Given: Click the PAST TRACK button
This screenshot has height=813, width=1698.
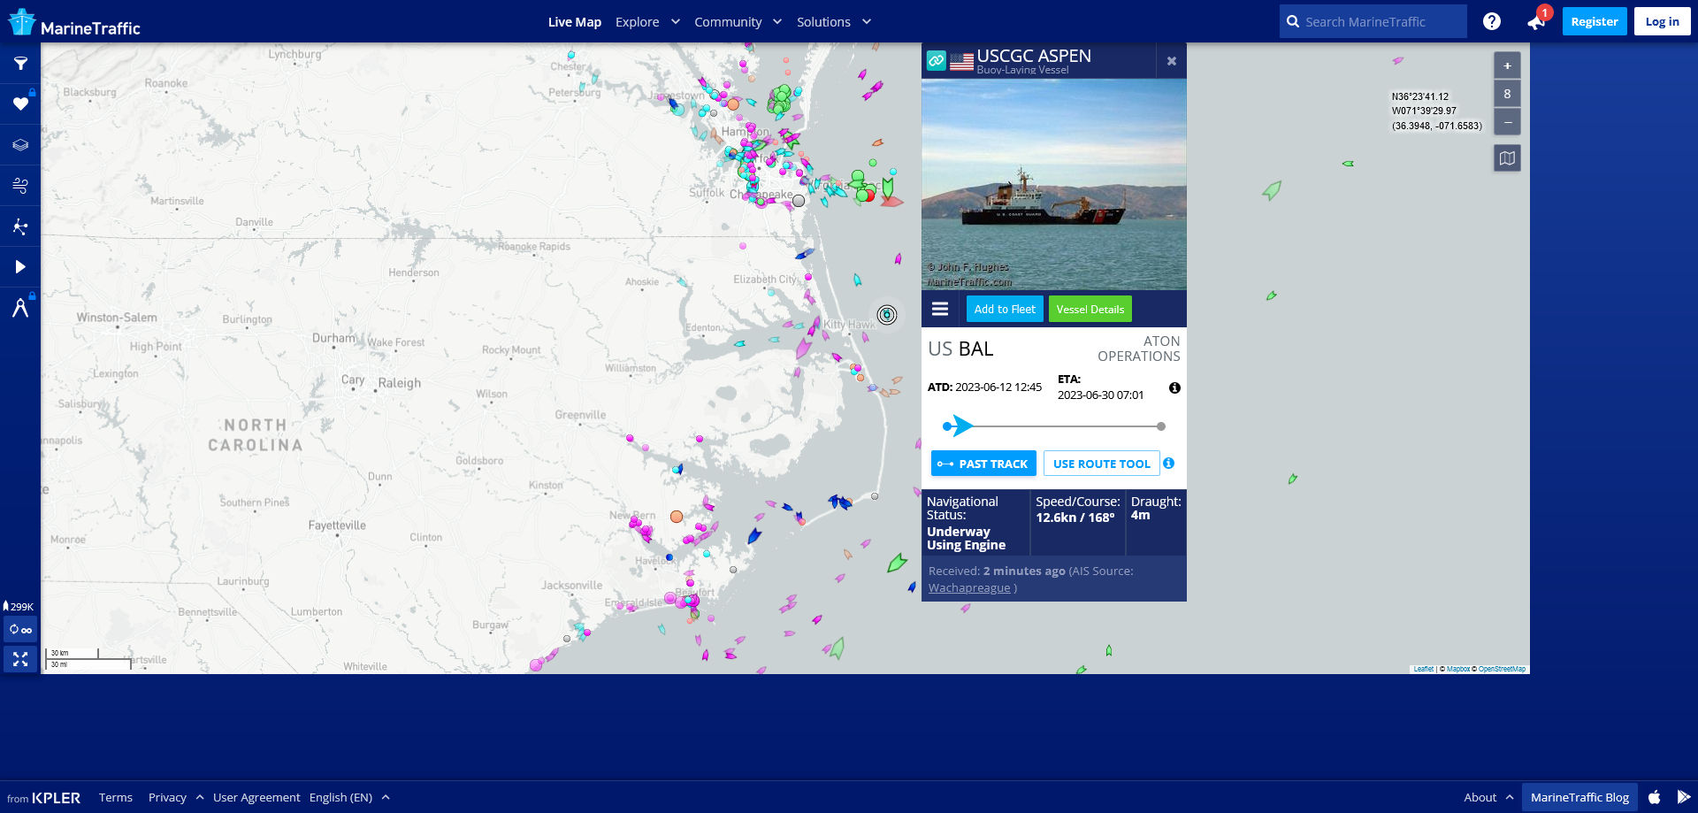Looking at the screenshot, I should [x=983, y=464].
